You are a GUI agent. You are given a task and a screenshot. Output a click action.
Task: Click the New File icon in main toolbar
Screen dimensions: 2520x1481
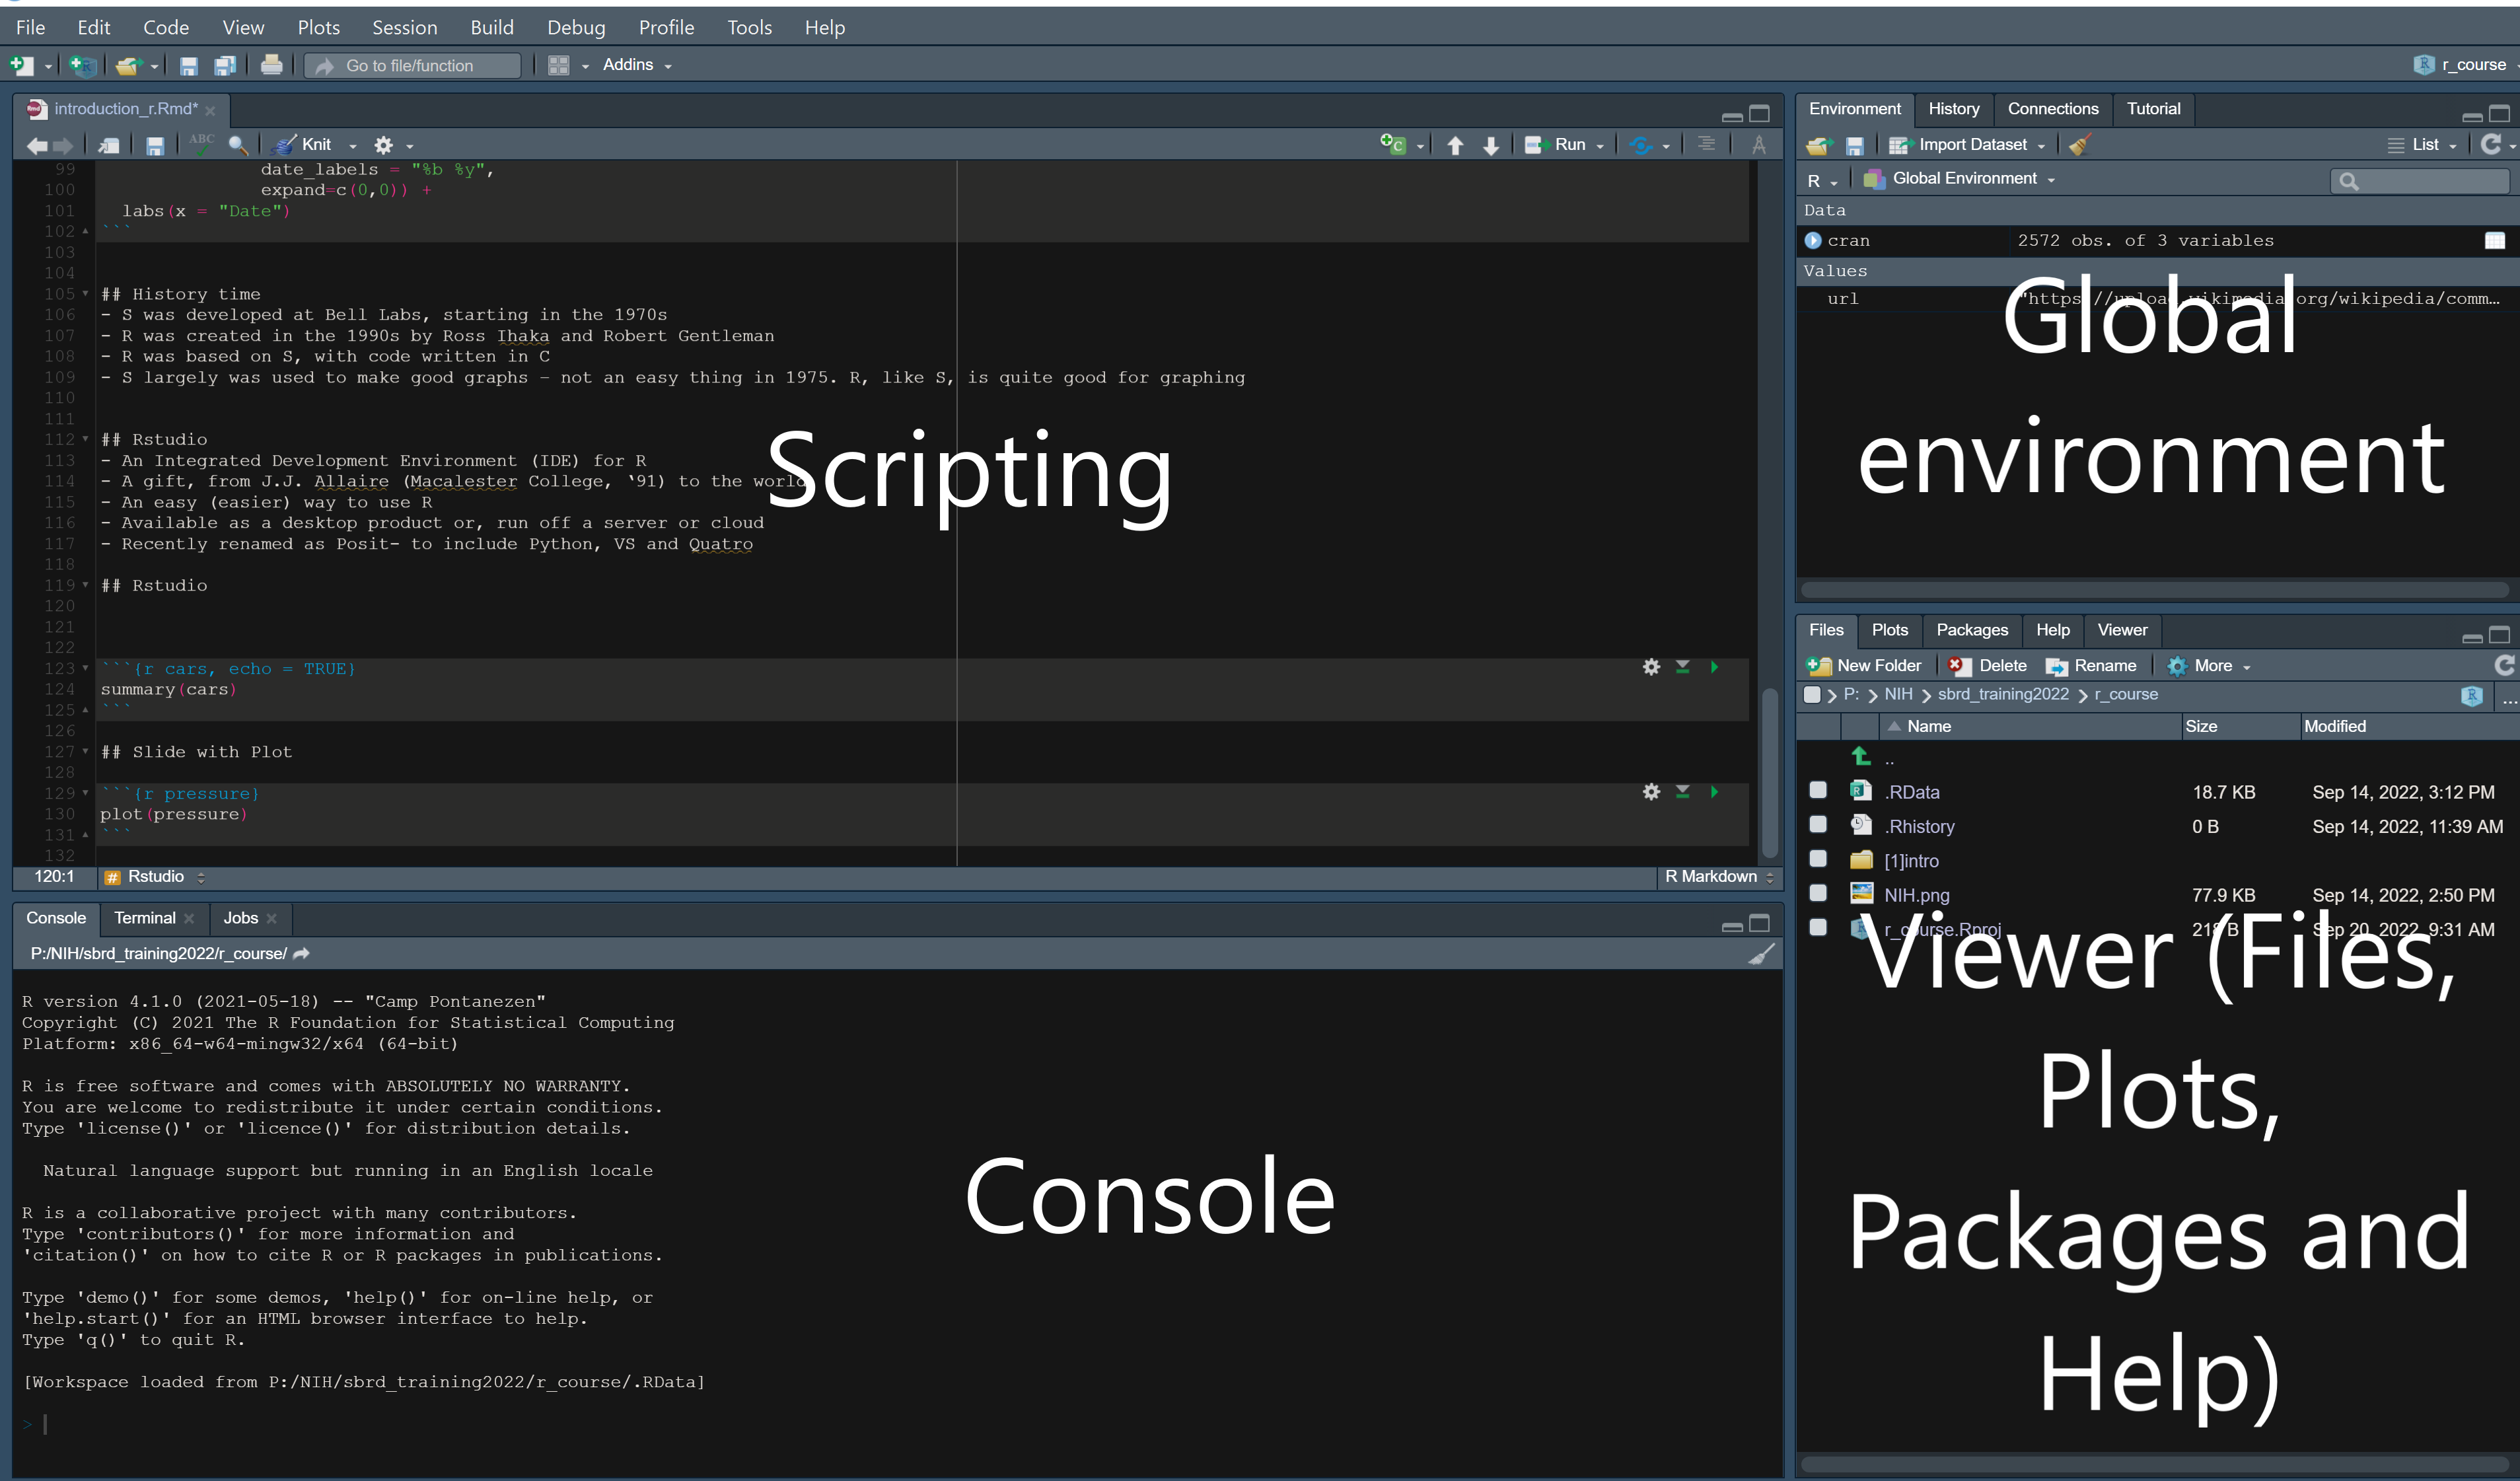pos(21,65)
